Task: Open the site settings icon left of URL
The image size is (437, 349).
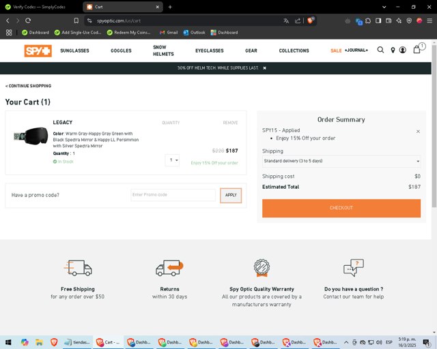Action: tap(89, 20)
